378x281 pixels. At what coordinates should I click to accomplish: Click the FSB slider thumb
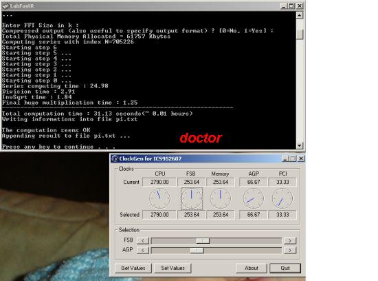(203, 240)
